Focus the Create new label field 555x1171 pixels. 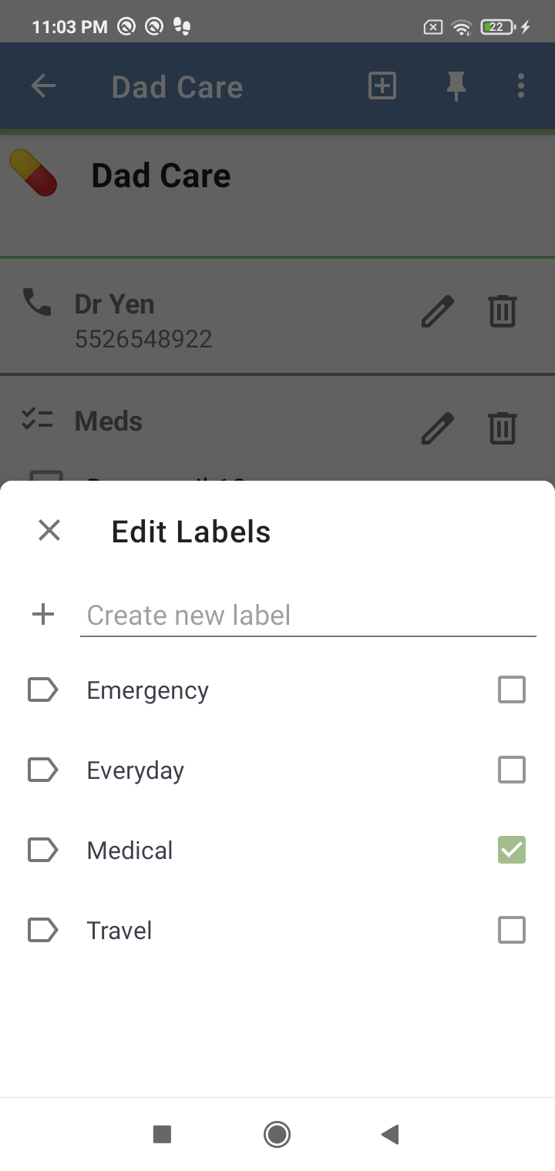(308, 616)
